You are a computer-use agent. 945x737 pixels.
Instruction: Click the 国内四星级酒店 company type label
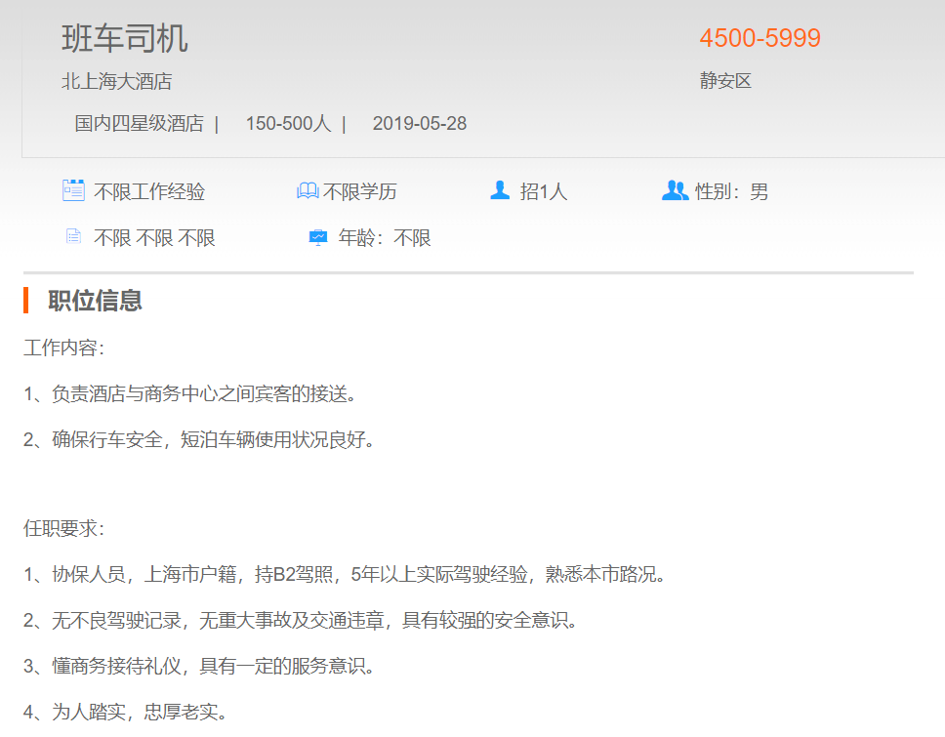tap(139, 124)
